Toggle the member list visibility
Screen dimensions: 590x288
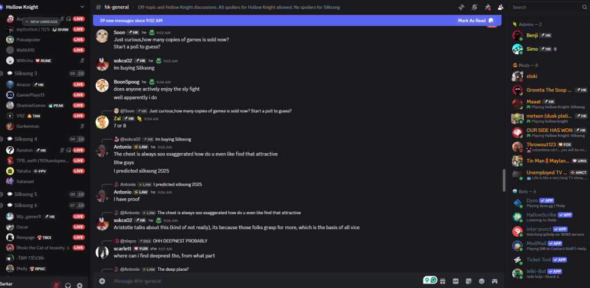(x=500, y=7)
